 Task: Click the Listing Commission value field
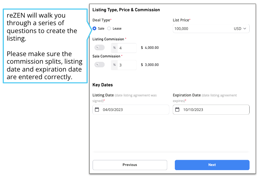coord(127,48)
